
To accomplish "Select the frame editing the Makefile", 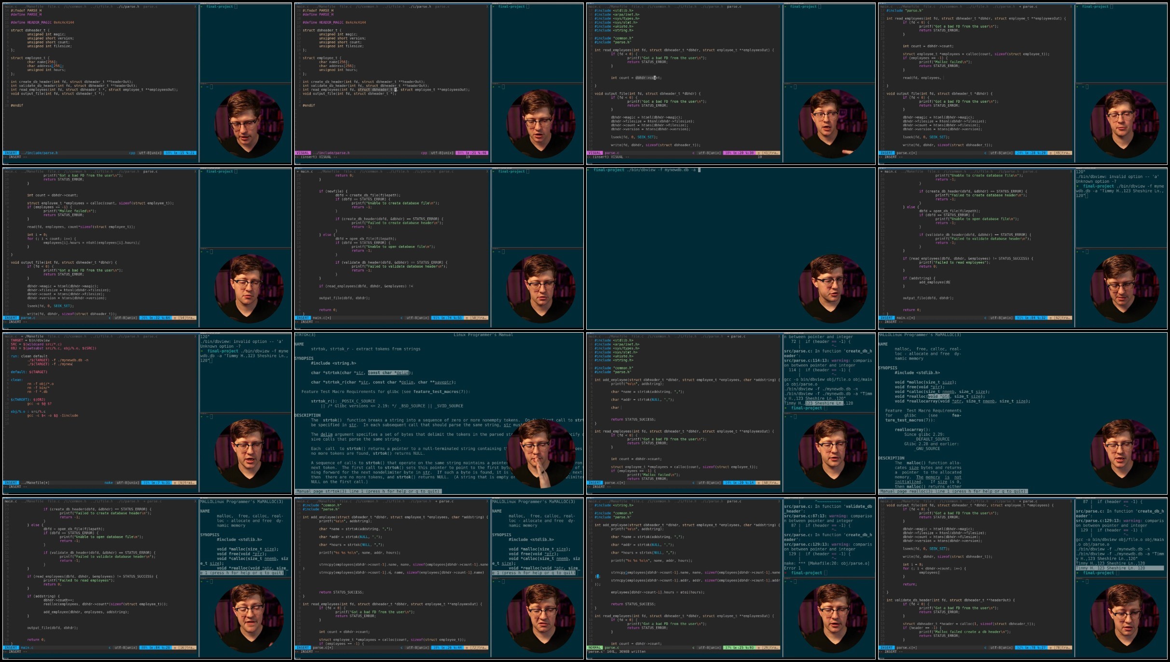I will tap(147, 413).
